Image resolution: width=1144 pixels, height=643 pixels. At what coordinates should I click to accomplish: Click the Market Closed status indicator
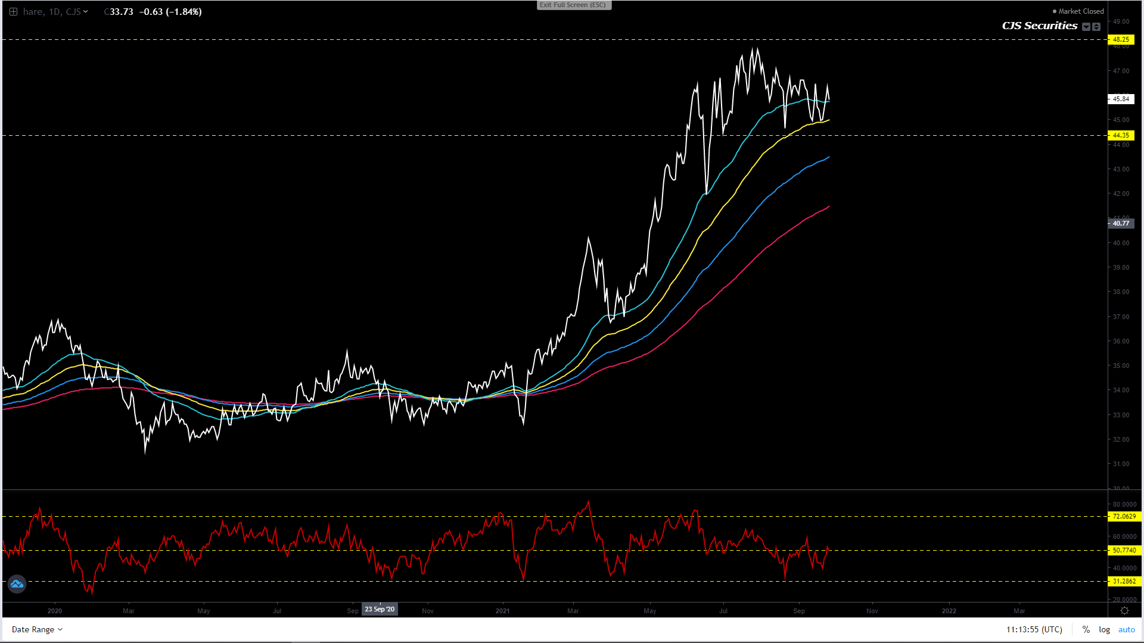[1078, 11]
